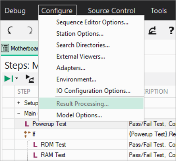The image size is (176, 161).
Task: Open Environment menu entry
Action: (91, 79)
